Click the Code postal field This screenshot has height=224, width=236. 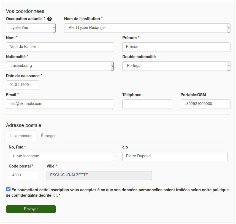(x=23, y=175)
